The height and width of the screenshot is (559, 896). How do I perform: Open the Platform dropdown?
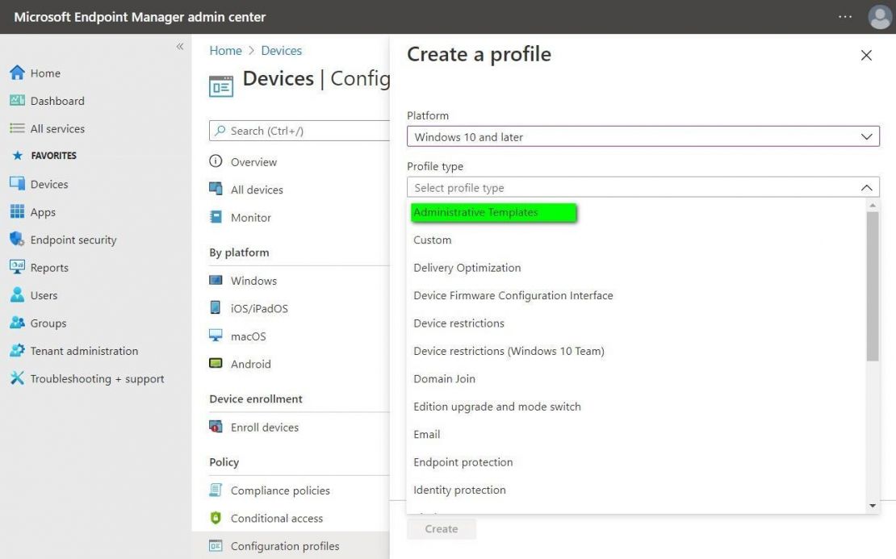(642, 136)
